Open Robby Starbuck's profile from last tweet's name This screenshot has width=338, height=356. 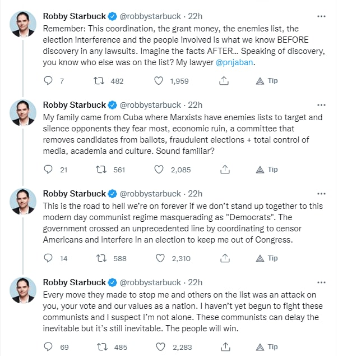pos(75,282)
